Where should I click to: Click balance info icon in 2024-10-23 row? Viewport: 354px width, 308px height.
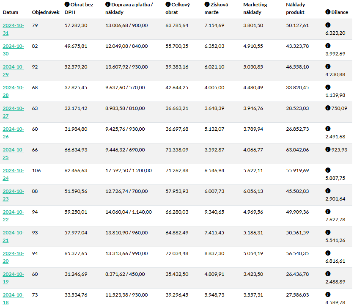coord(328,191)
